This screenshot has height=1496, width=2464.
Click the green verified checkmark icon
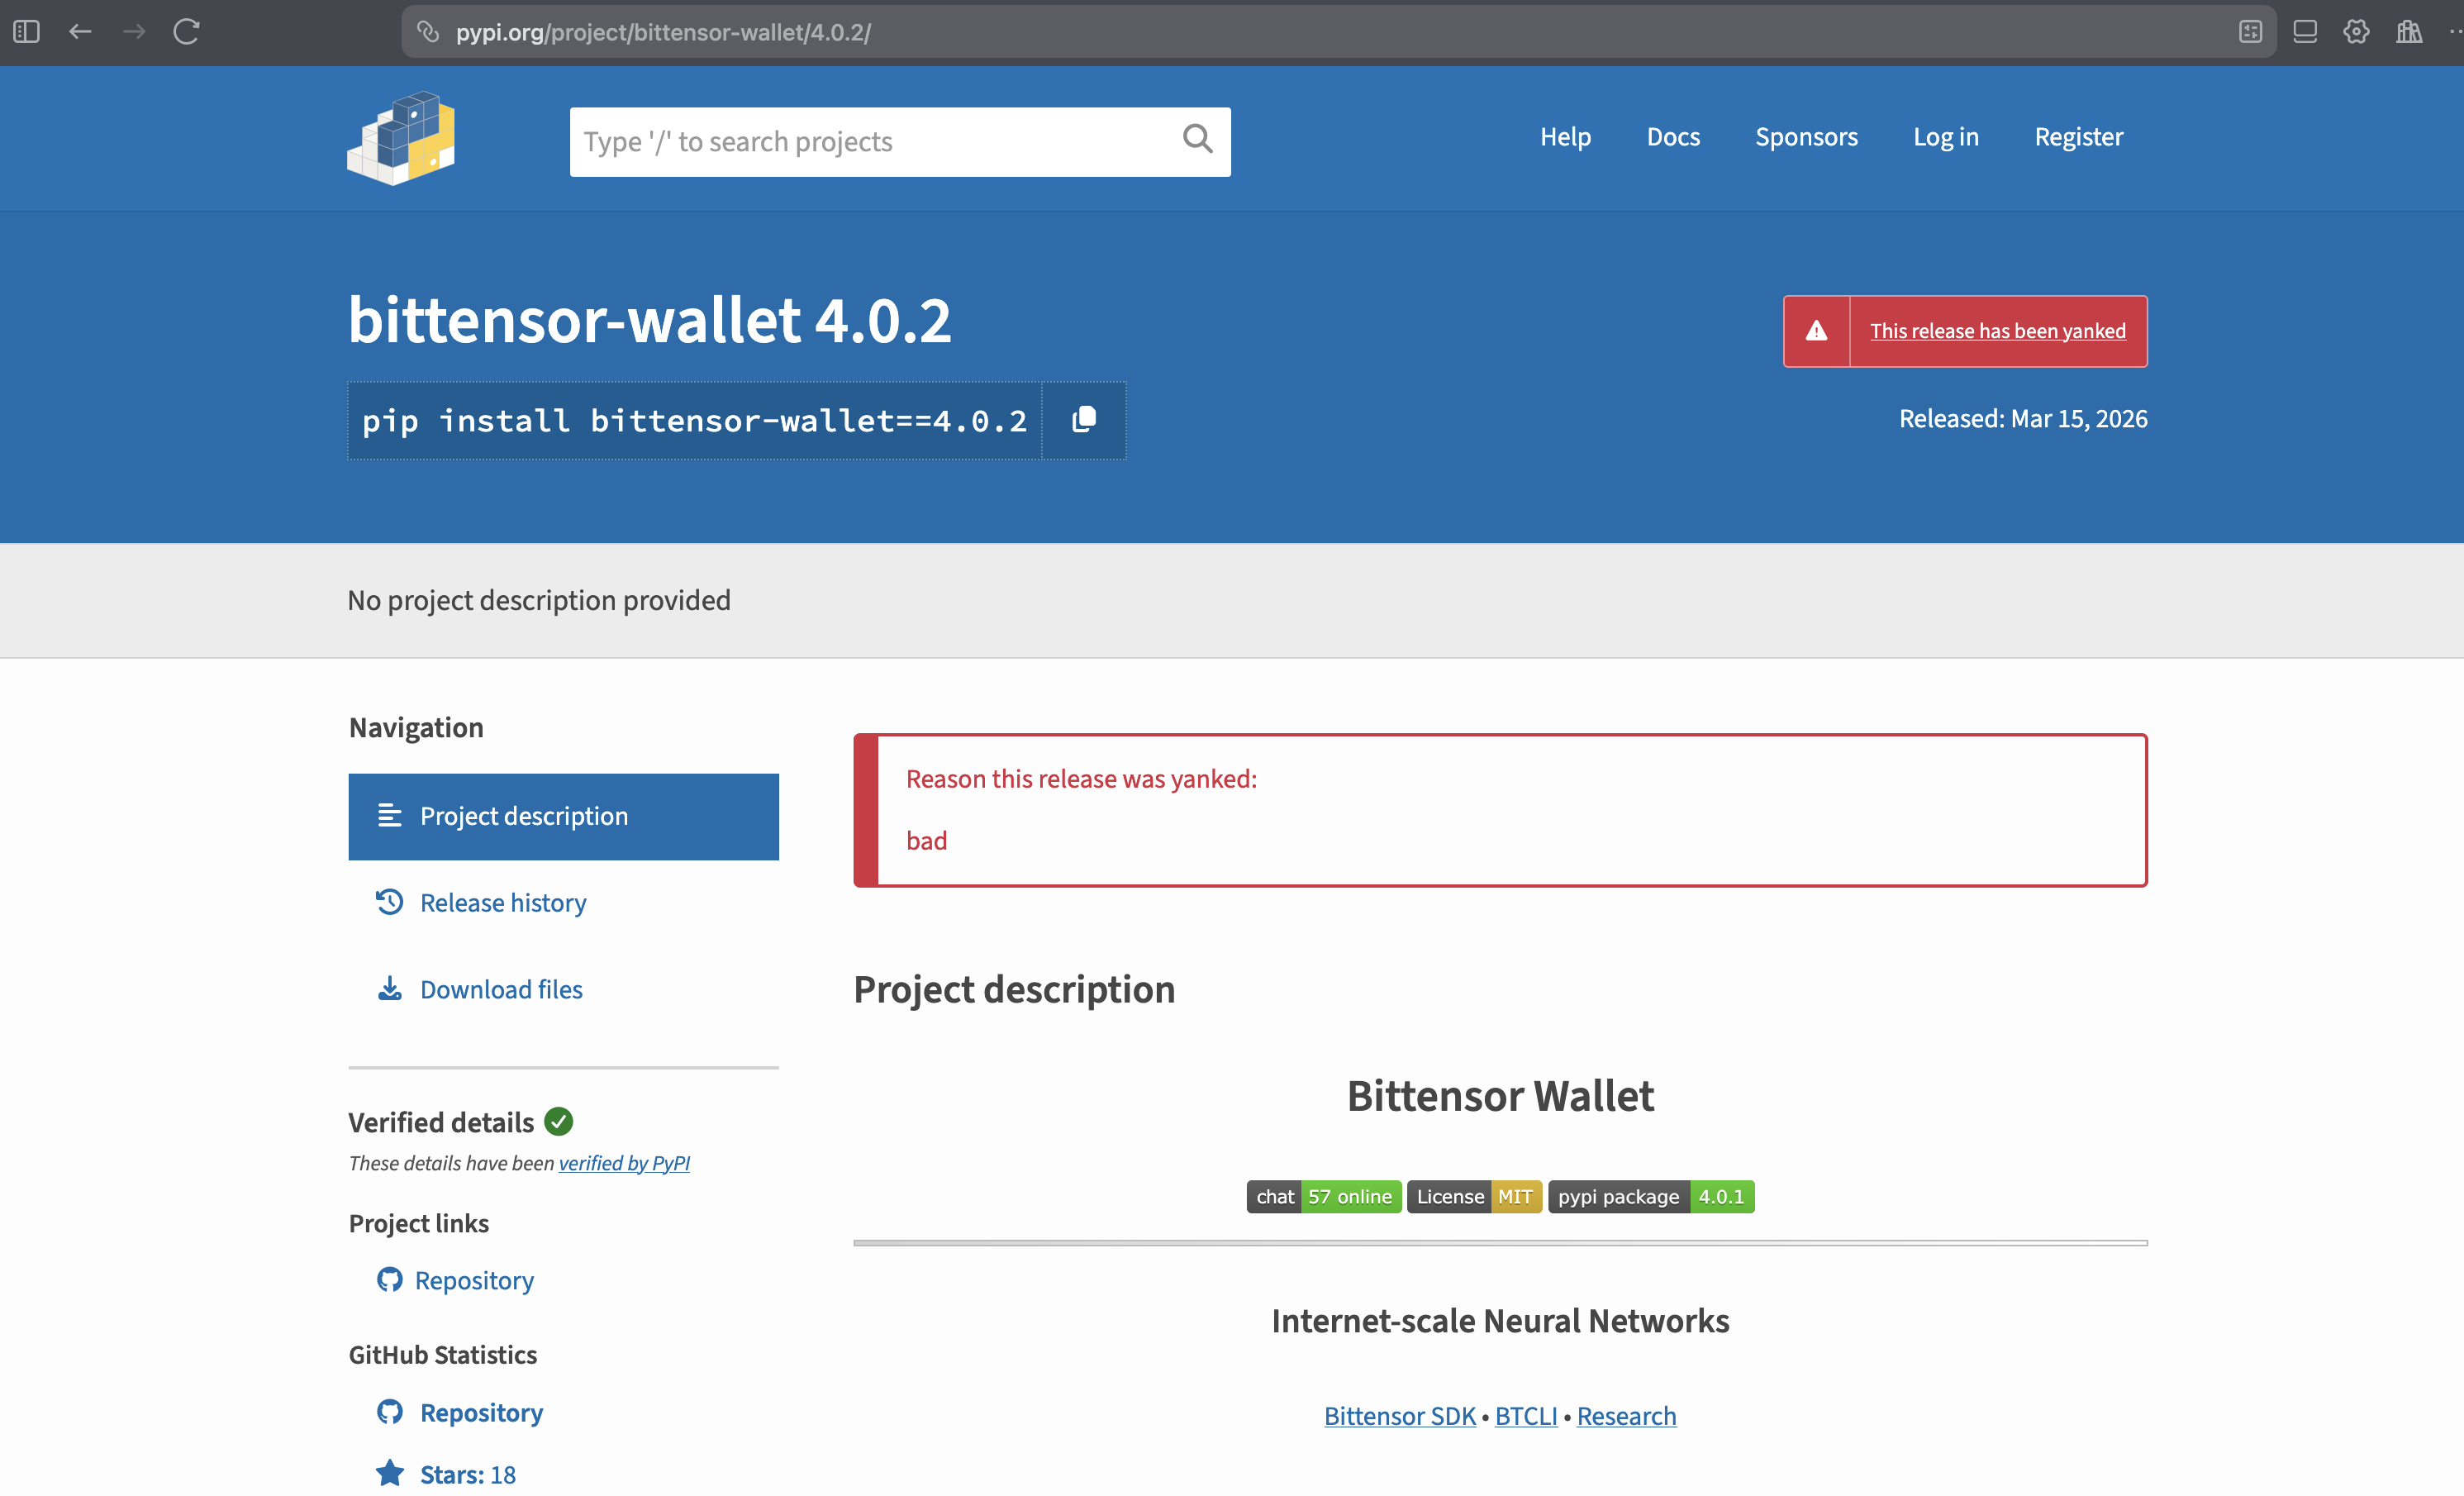pos(559,1122)
